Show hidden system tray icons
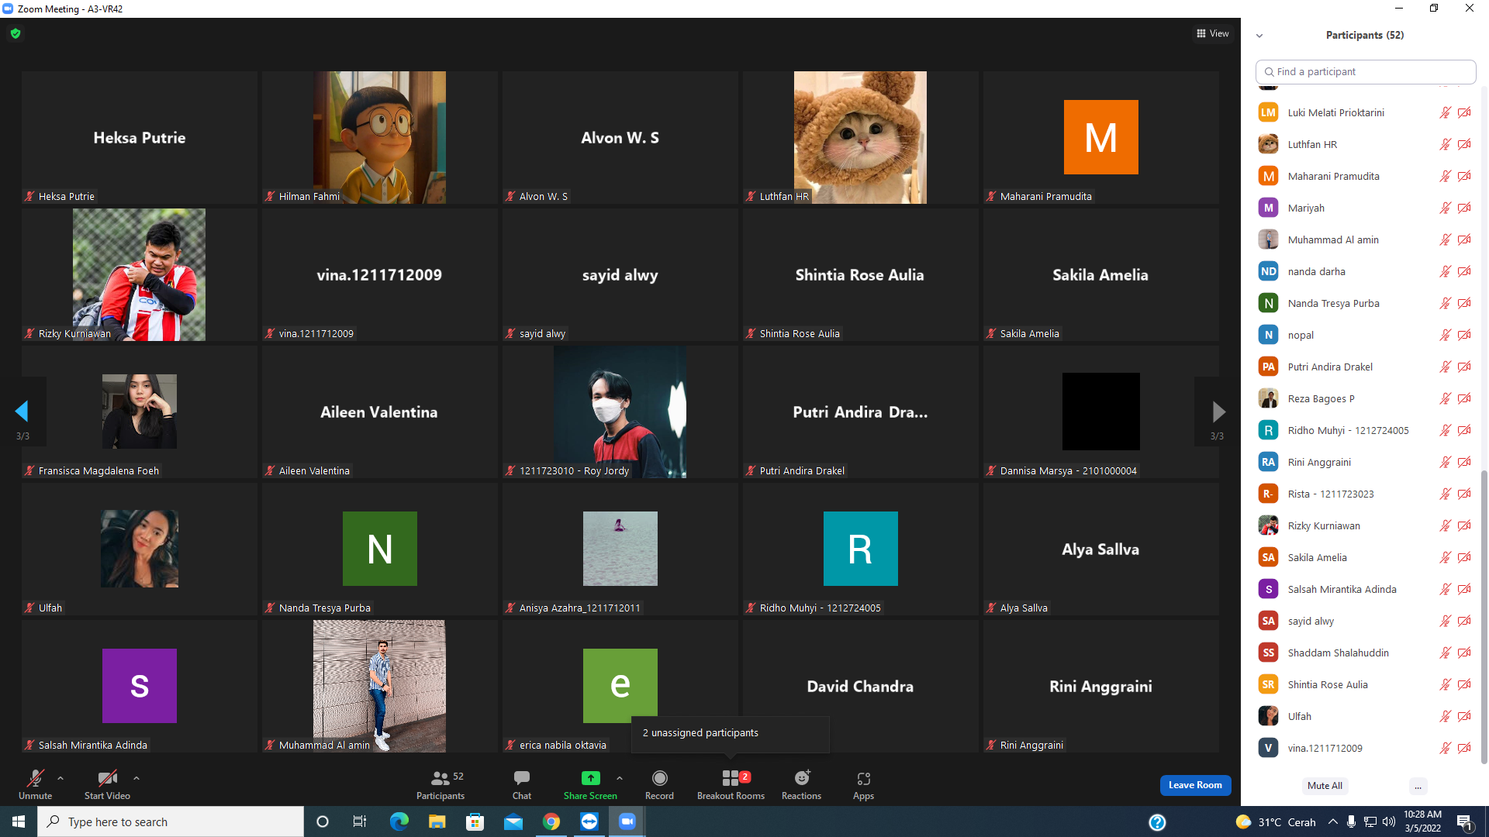Screen dimensions: 1489x837 1332,821
